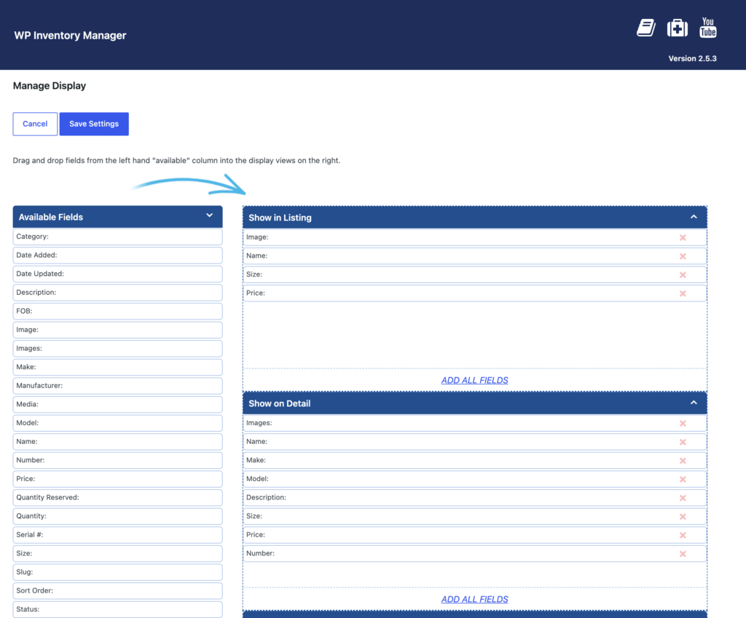The image size is (746, 618).
Task: Remove Size from Show on Detail
Action: (x=683, y=517)
